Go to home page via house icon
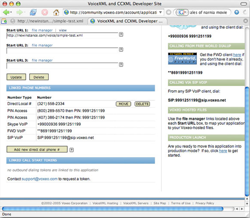The height and width of the screenshot is (218, 250). coord(56,12)
